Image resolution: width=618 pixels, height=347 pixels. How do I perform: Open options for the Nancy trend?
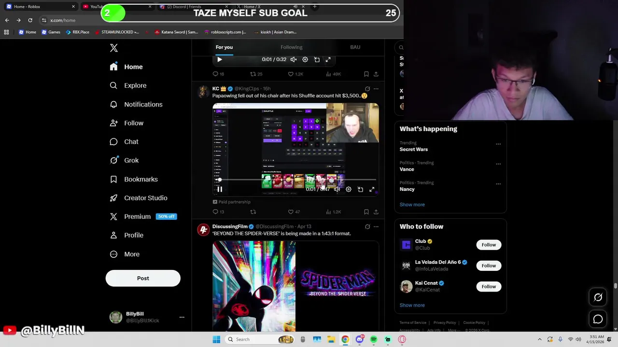tap(498, 184)
